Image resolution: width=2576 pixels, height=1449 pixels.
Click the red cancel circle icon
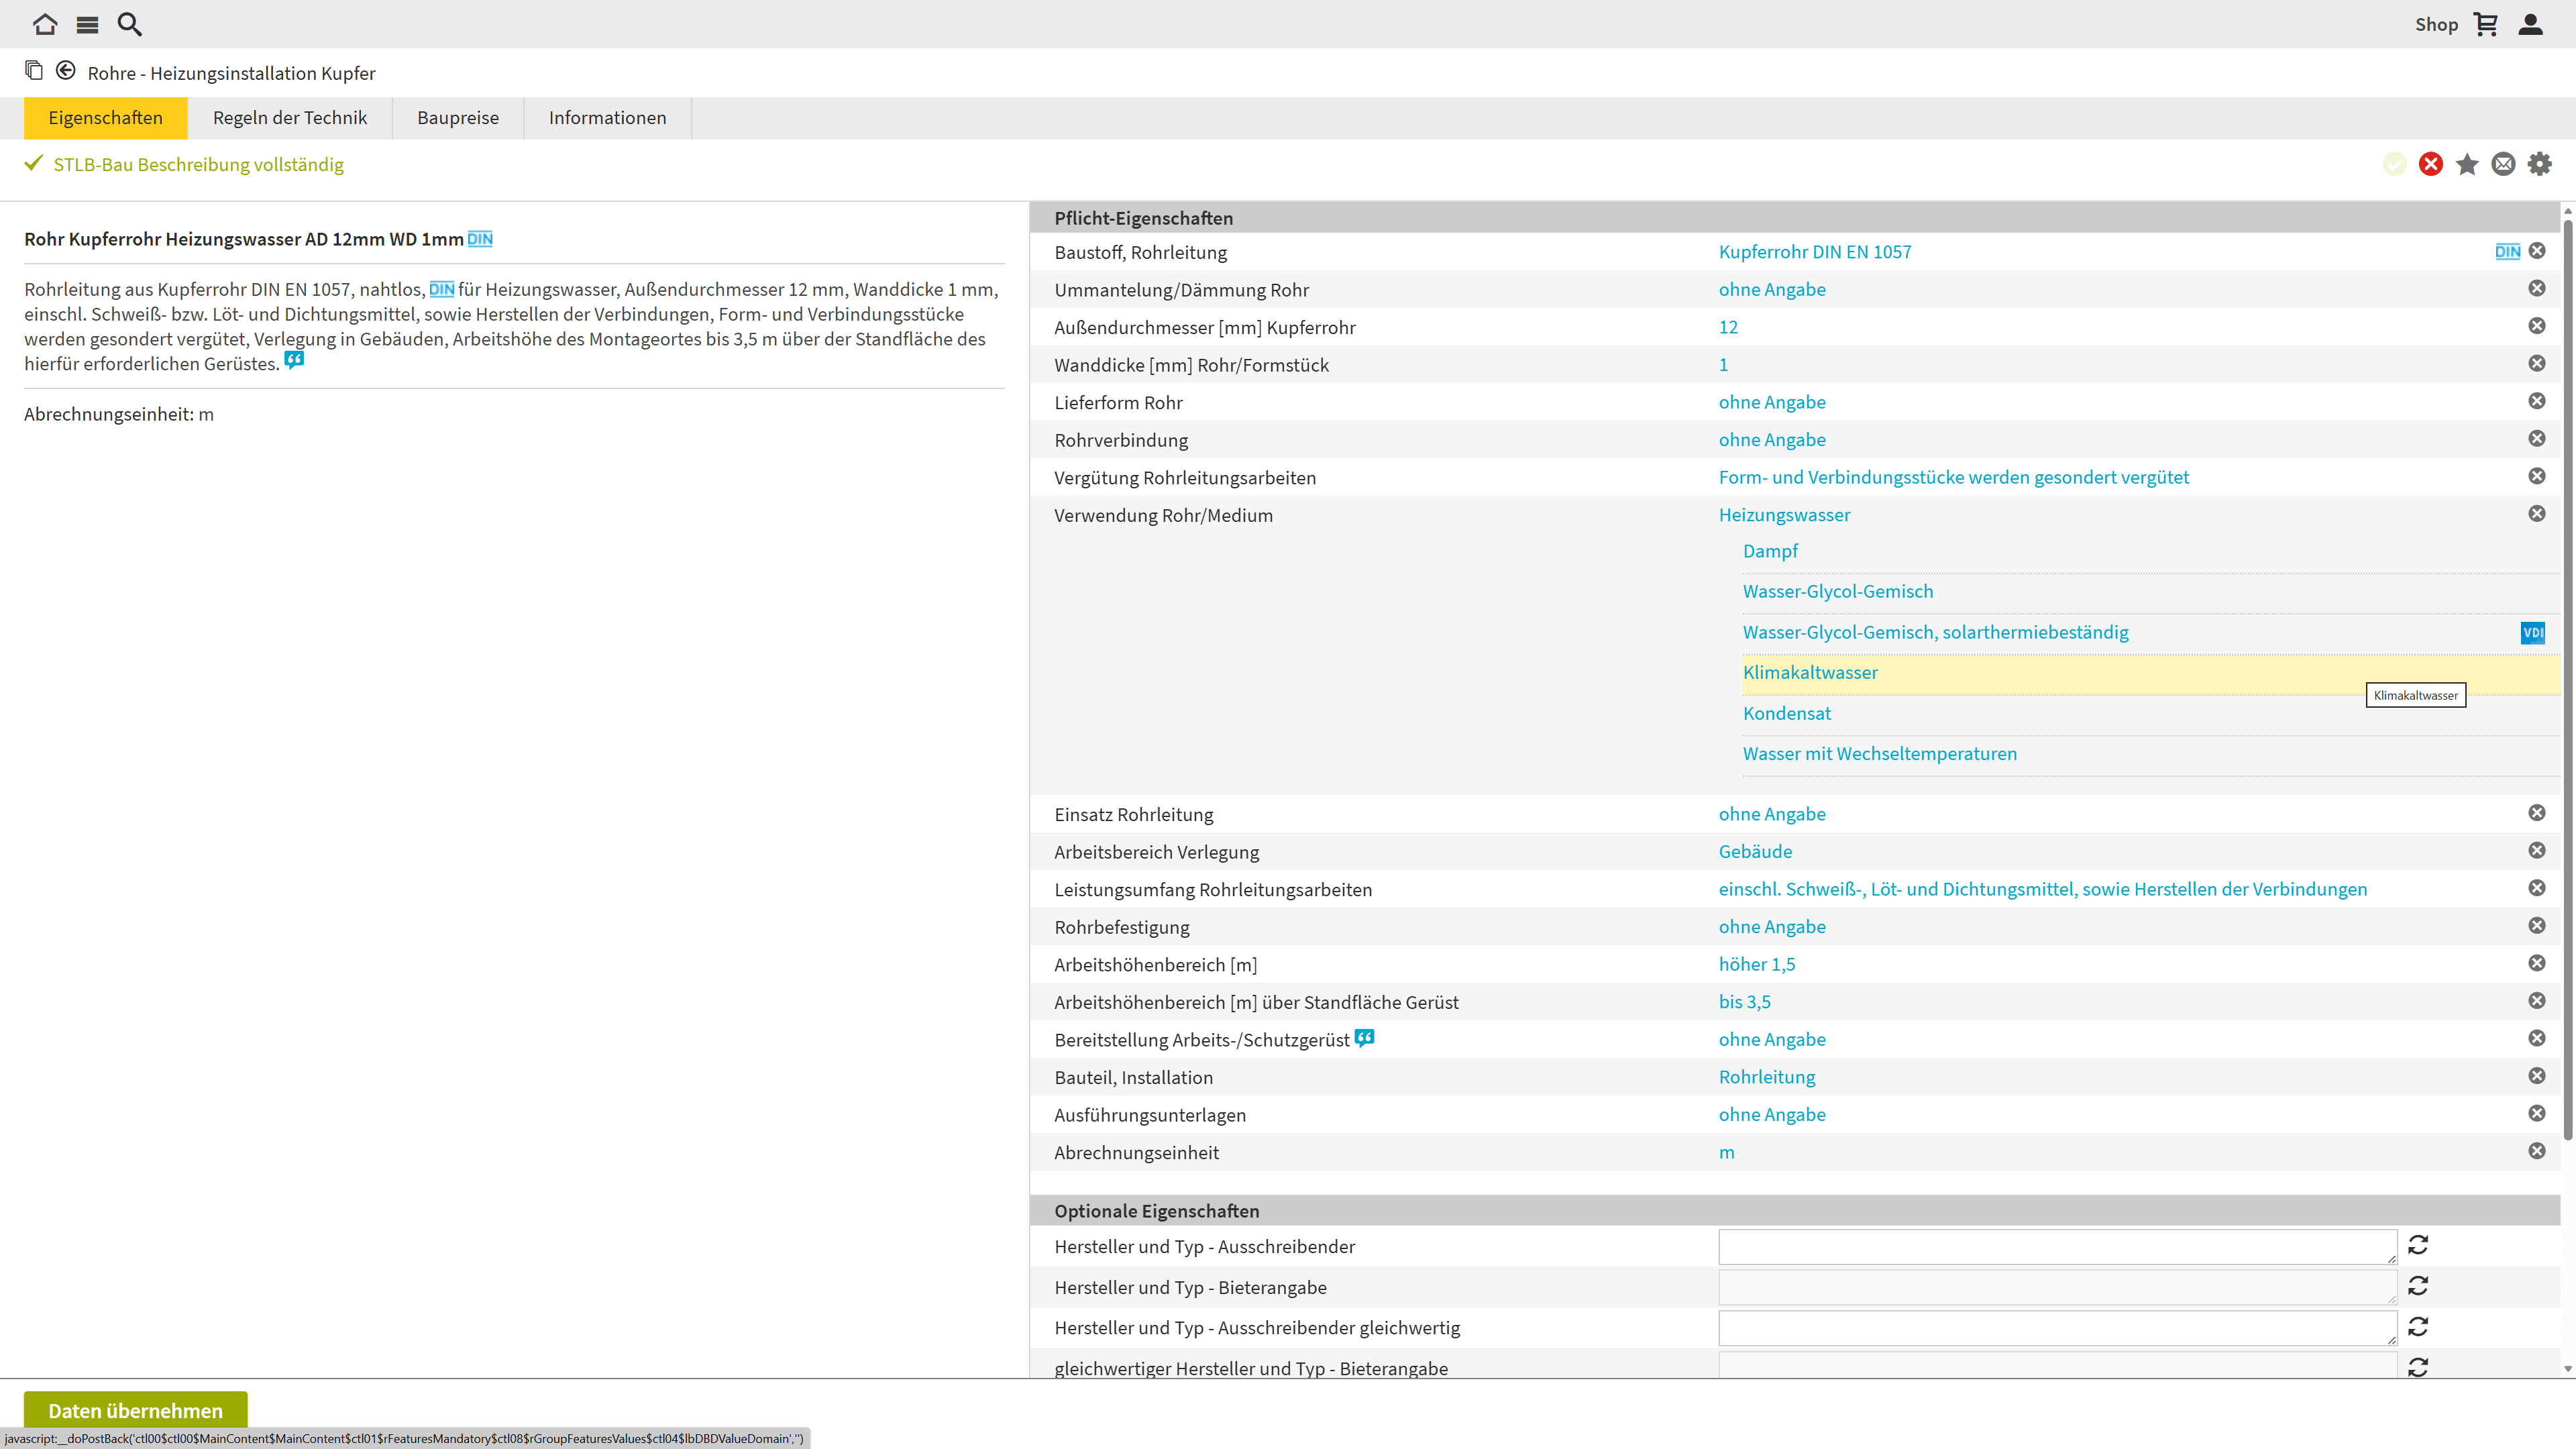(2431, 164)
